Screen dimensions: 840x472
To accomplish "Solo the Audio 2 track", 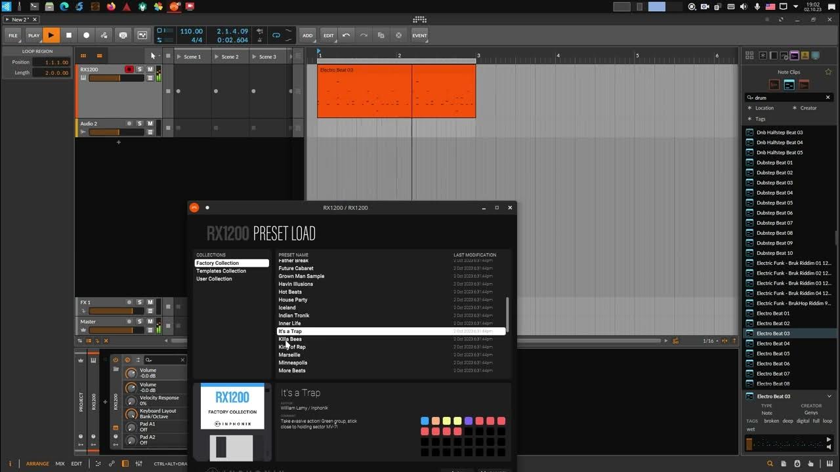I will tap(140, 124).
